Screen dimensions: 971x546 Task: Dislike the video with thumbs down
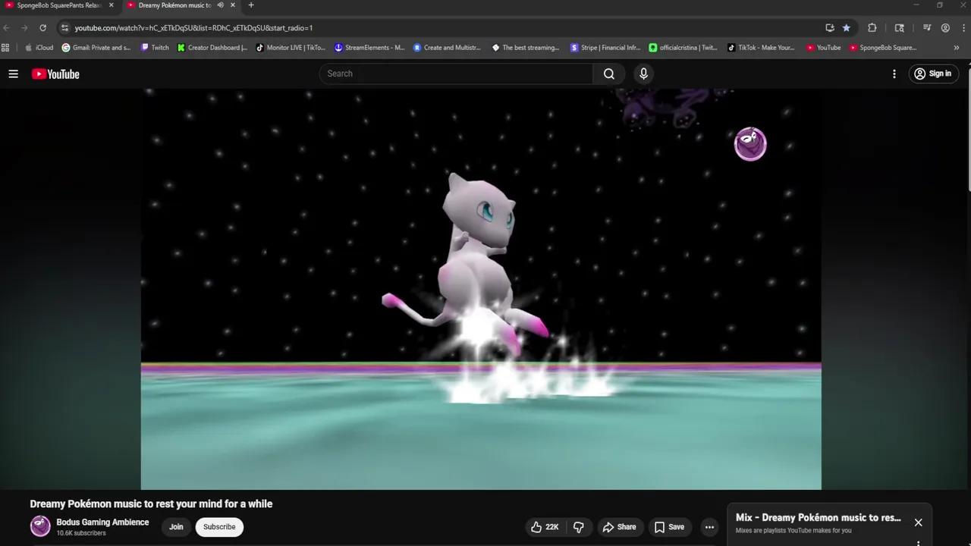pyautogui.click(x=579, y=527)
